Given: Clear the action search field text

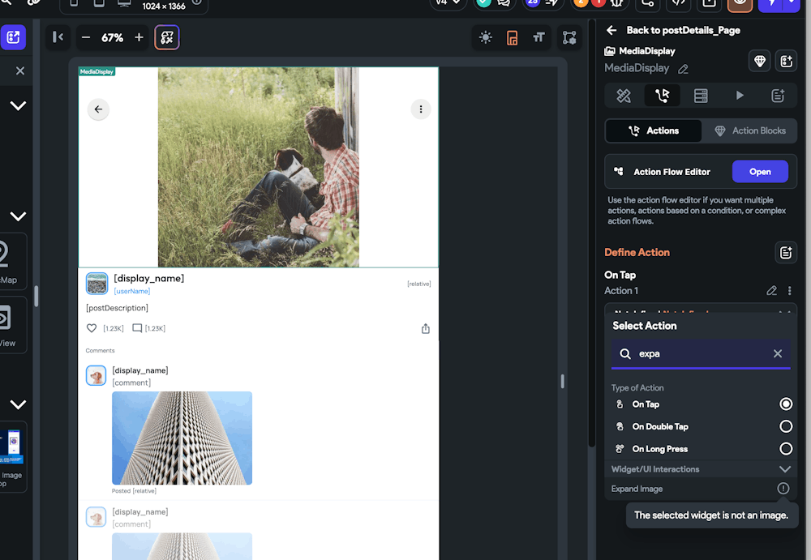Looking at the screenshot, I should (x=777, y=353).
